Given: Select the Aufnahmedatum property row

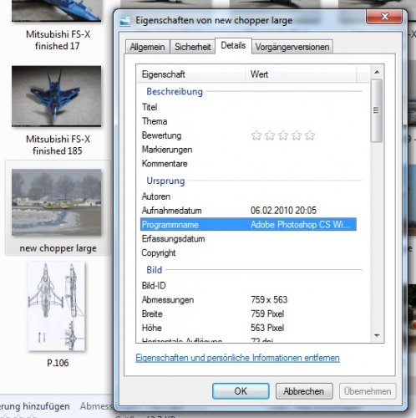Looking at the screenshot, I should 248,211.
